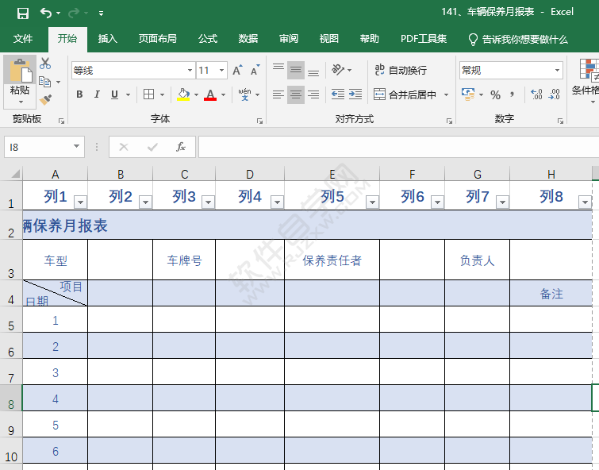The width and height of the screenshot is (599, 470).
Task: Open the 列1 filter dropdown
Action: pyautogui.click(x=81, y=202)
